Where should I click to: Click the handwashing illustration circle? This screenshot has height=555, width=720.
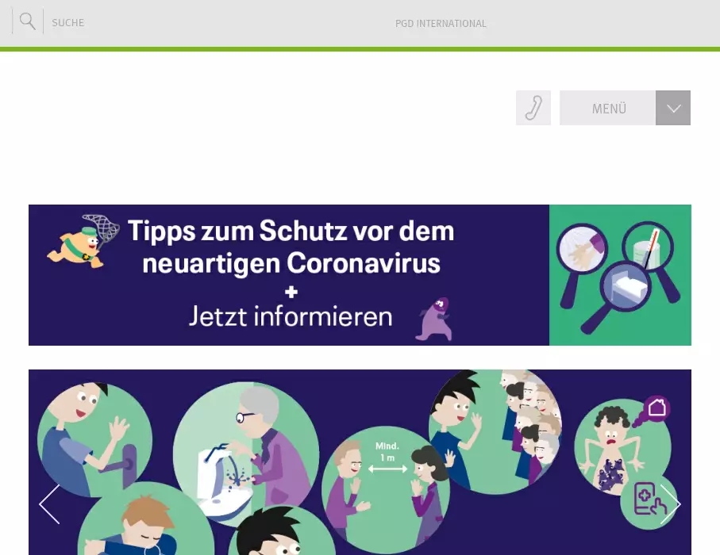[246, 455]
